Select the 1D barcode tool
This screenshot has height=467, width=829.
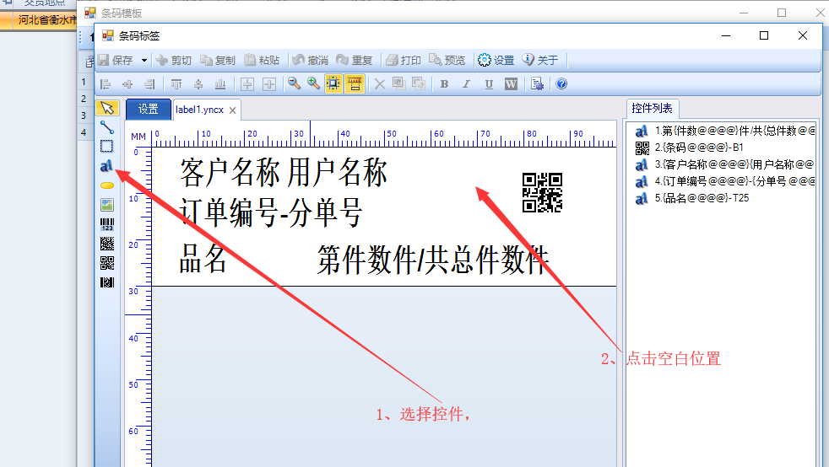(x=106, y=224)
